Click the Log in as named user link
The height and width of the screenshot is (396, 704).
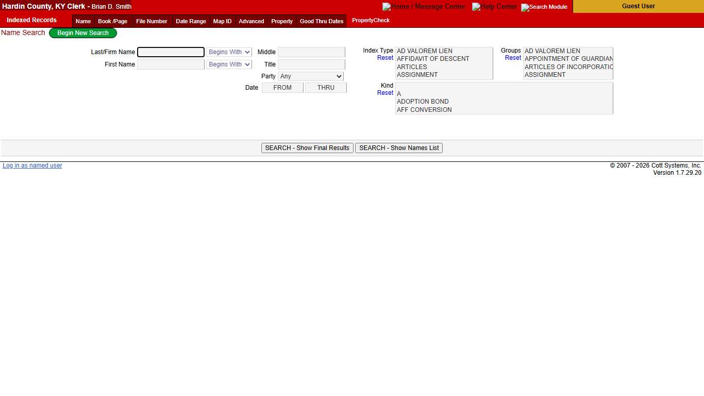click(x=32, y=165)
